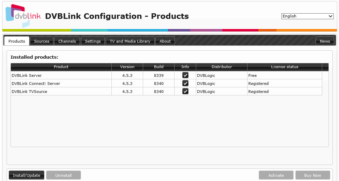Screen dimensions: 339x181
Task: Sort by the Build column header
Action: pyautogui.click(x=159, y=67)
